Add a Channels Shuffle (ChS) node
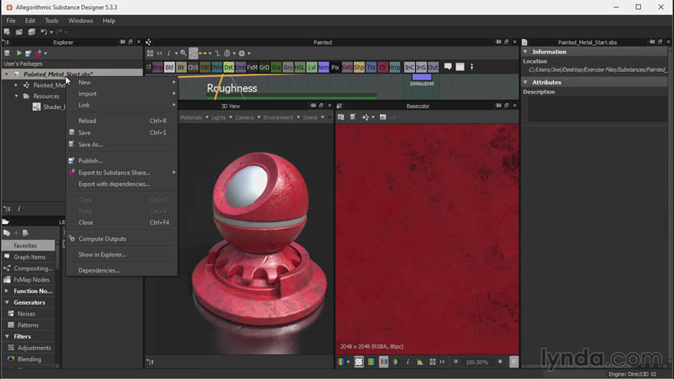Image resolution: width=674 pixels, height=379 pixels. (193, 67)
